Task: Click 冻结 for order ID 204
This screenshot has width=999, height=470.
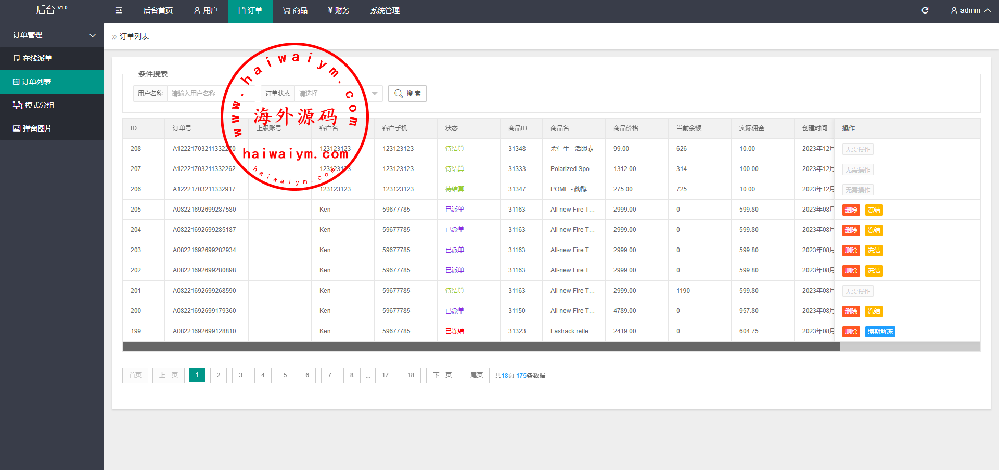Action: [874, 230]
